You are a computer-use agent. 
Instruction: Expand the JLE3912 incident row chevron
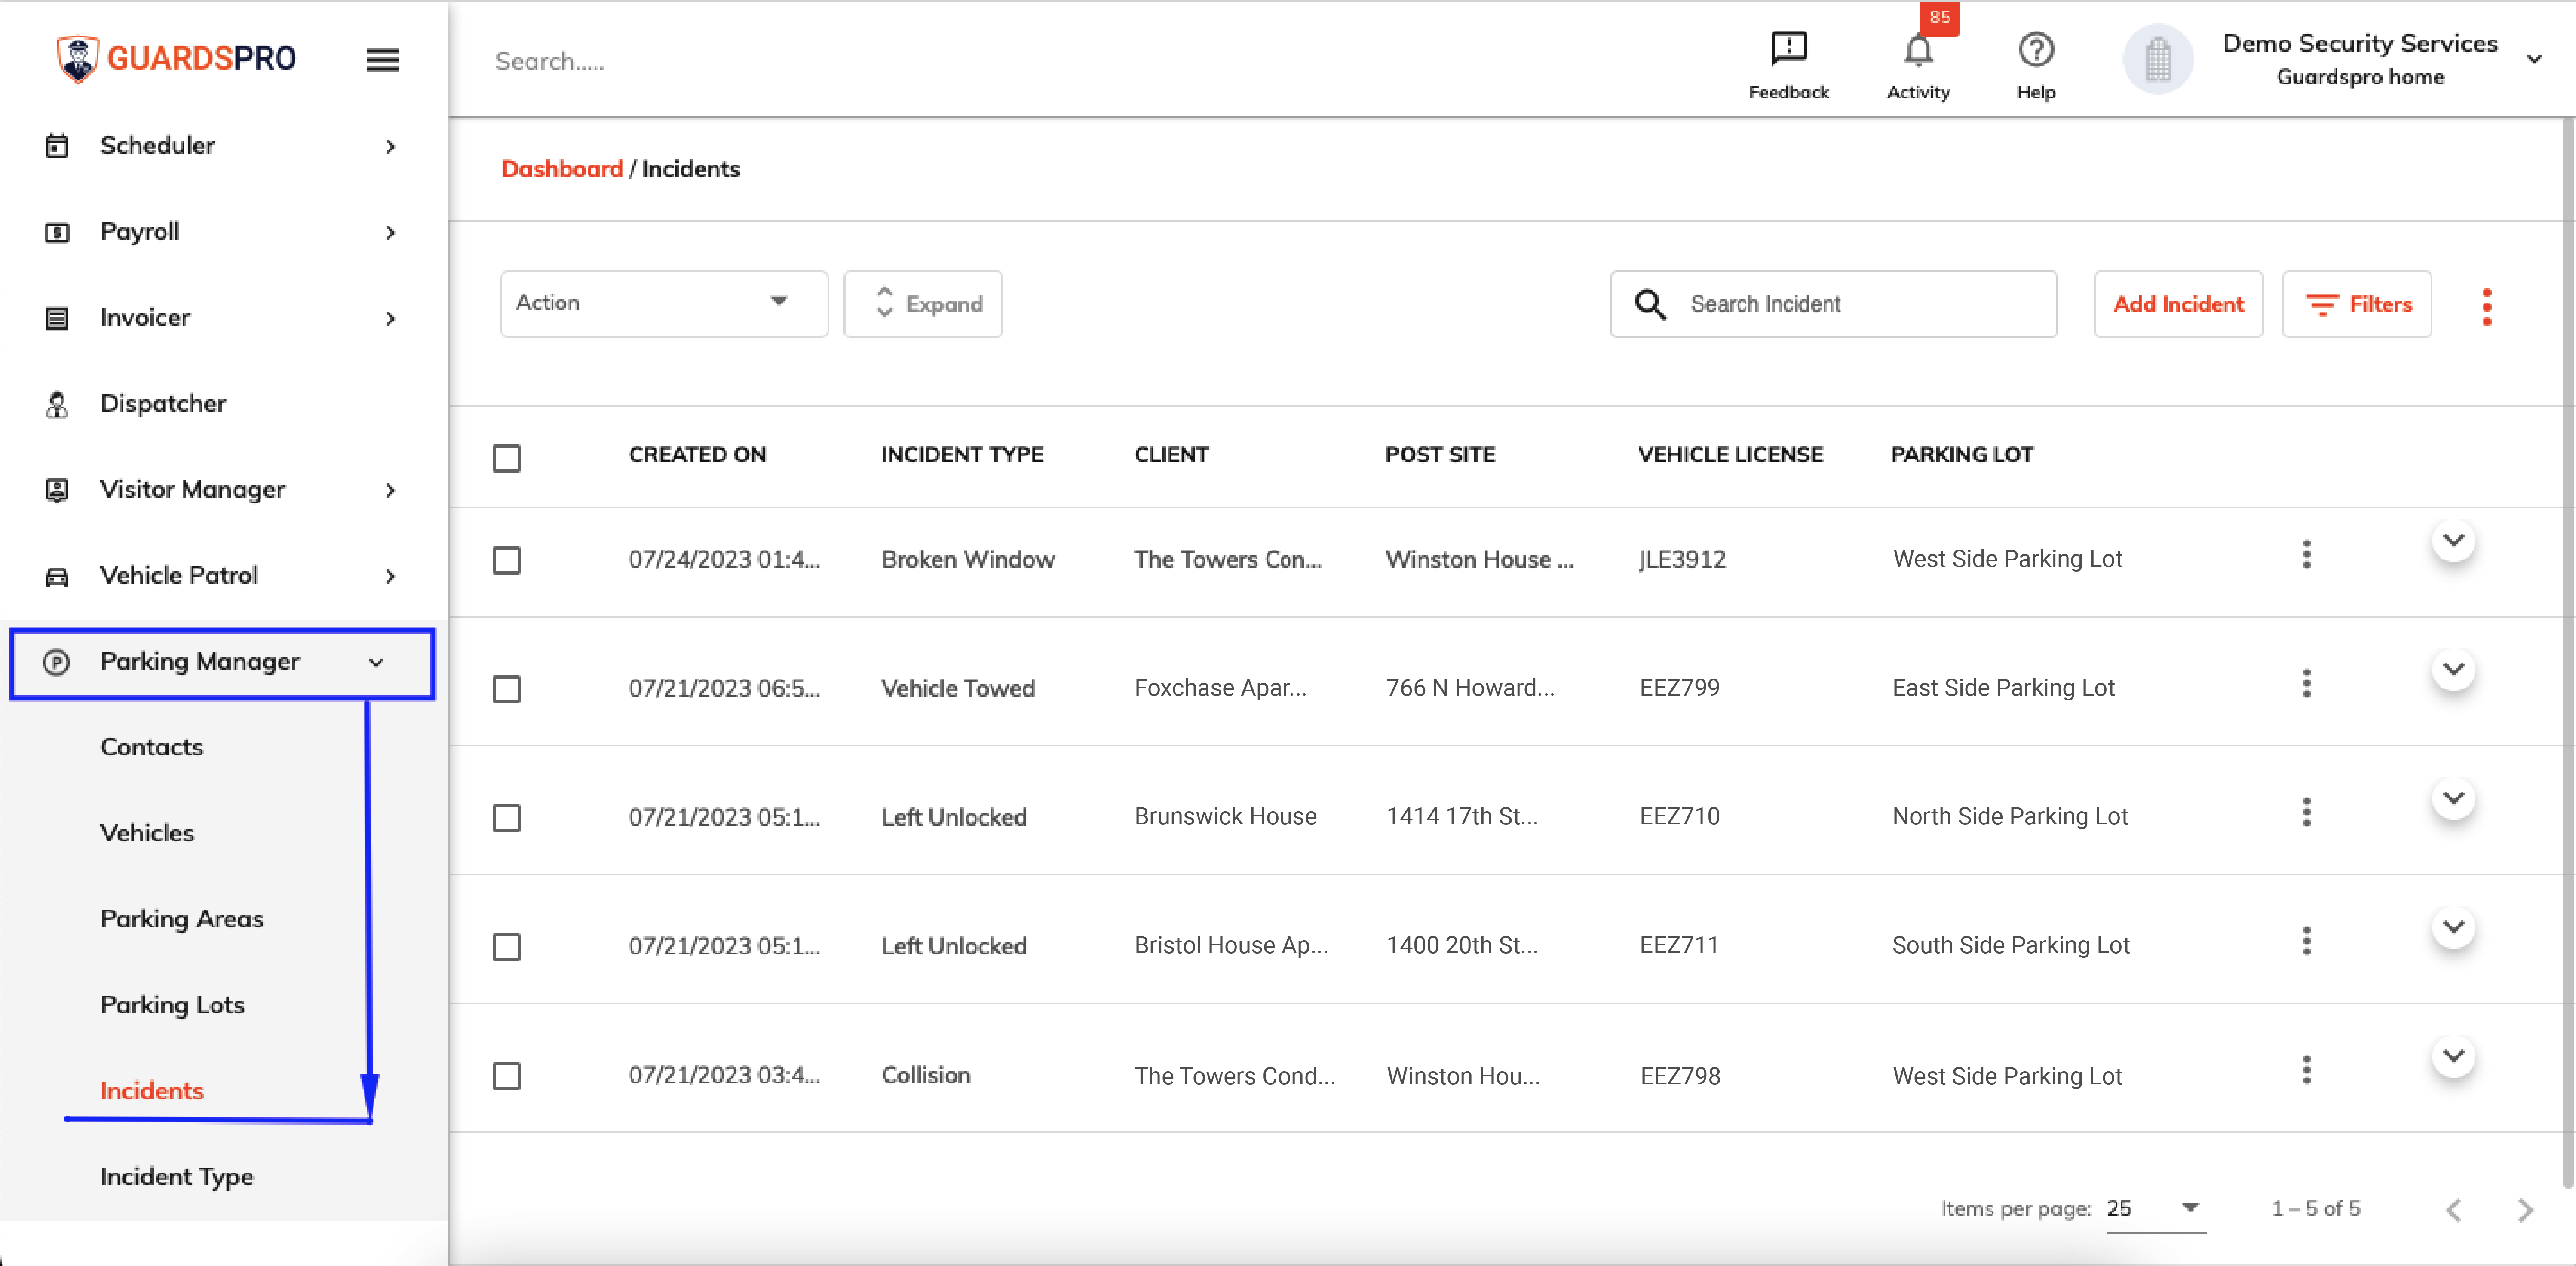2453,541
